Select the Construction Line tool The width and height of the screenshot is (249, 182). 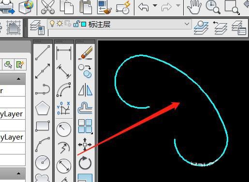tap(43, 71)
